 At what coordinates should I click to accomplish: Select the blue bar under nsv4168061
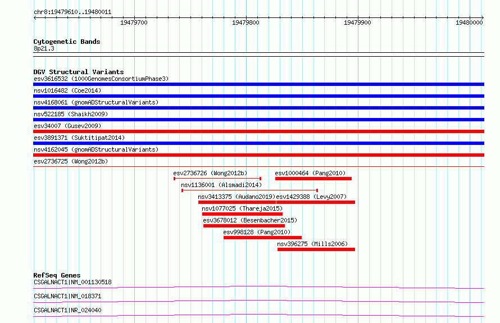point(258,108)
